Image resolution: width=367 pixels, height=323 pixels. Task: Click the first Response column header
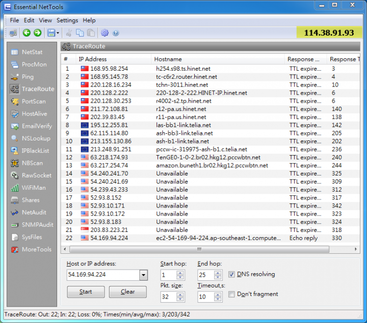point(305,59)
